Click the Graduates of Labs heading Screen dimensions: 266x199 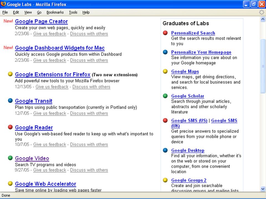[x=186, y=23]
